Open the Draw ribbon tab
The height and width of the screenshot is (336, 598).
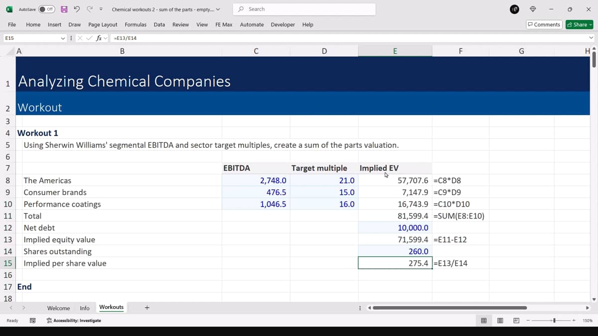click(75, 24)
